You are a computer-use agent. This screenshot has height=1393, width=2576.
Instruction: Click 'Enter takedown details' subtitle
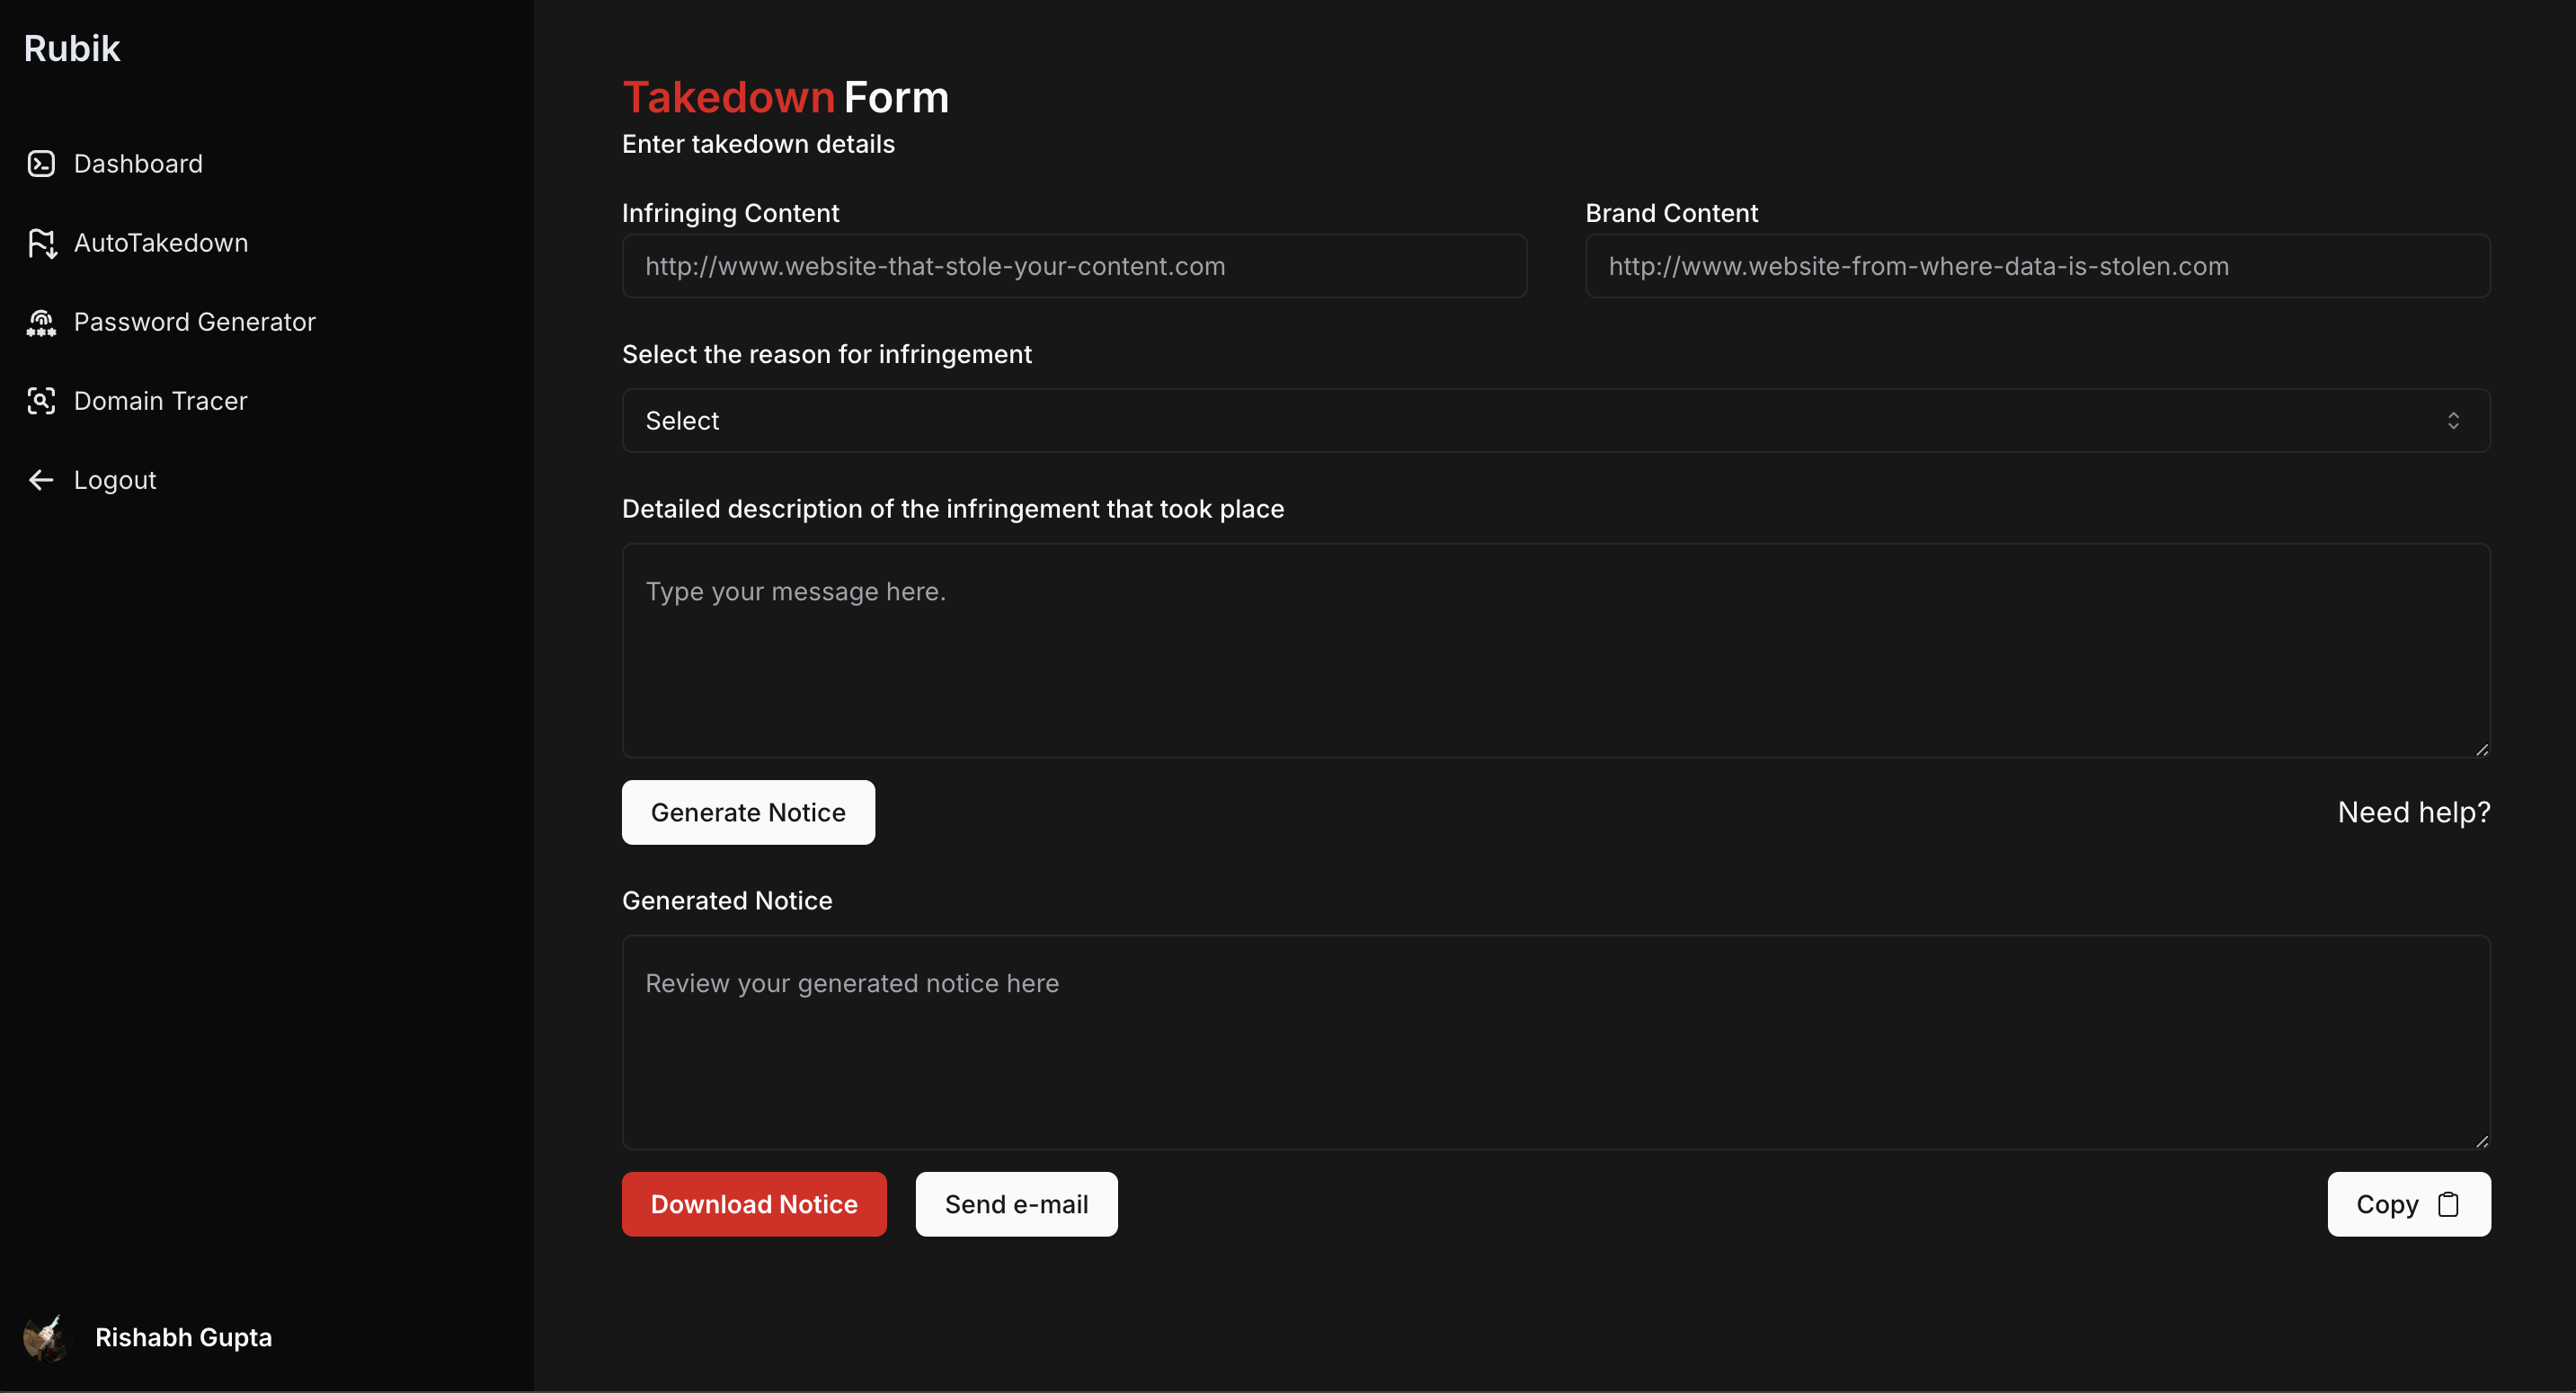758,144
